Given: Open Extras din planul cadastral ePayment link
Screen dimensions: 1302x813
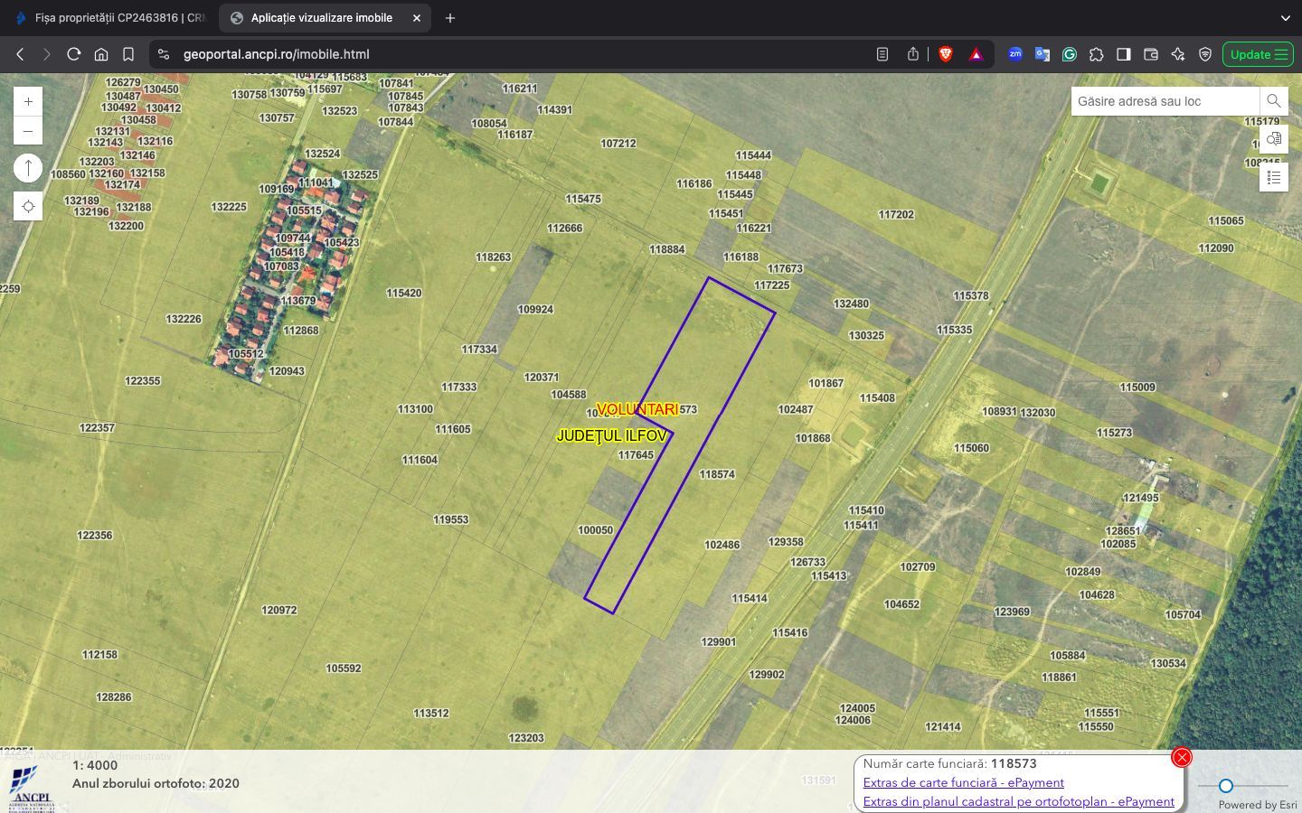Looking at the screenshot, I should coord(1018,801).
